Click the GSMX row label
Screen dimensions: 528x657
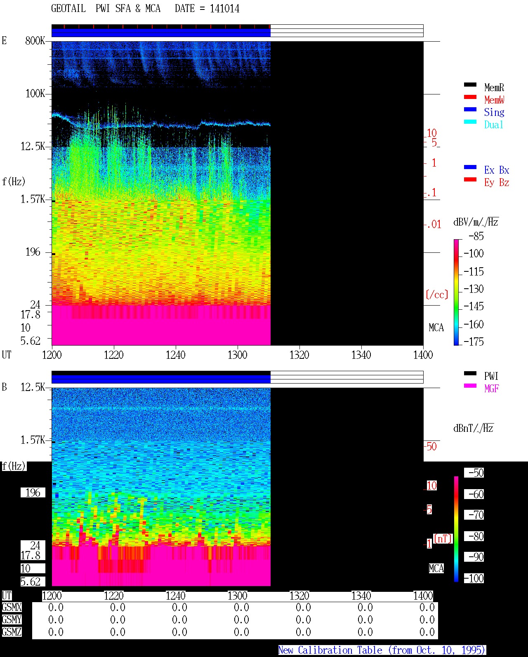click(12, 608)
